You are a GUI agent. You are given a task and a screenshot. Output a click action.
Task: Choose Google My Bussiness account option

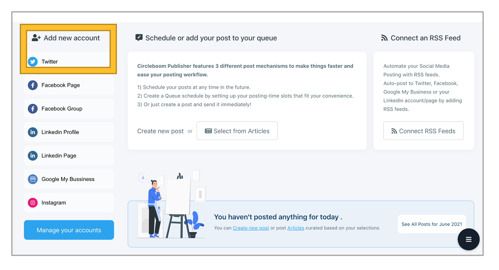(x=69, y=179)
